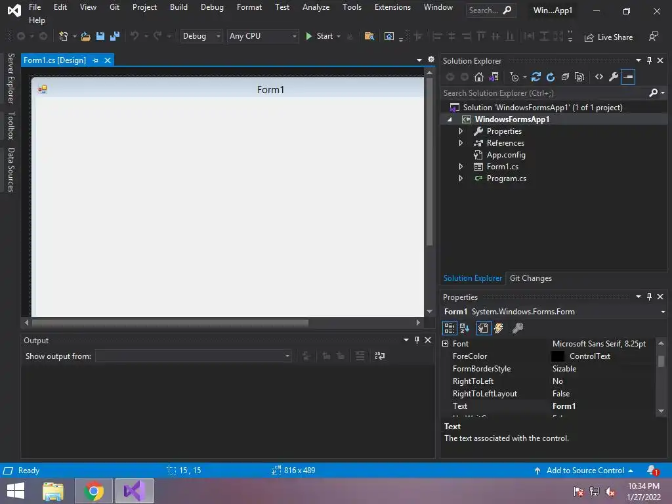Screen dimensions: 672x504
Task: Click the Property Pages wrench icon
Action: 518,328
